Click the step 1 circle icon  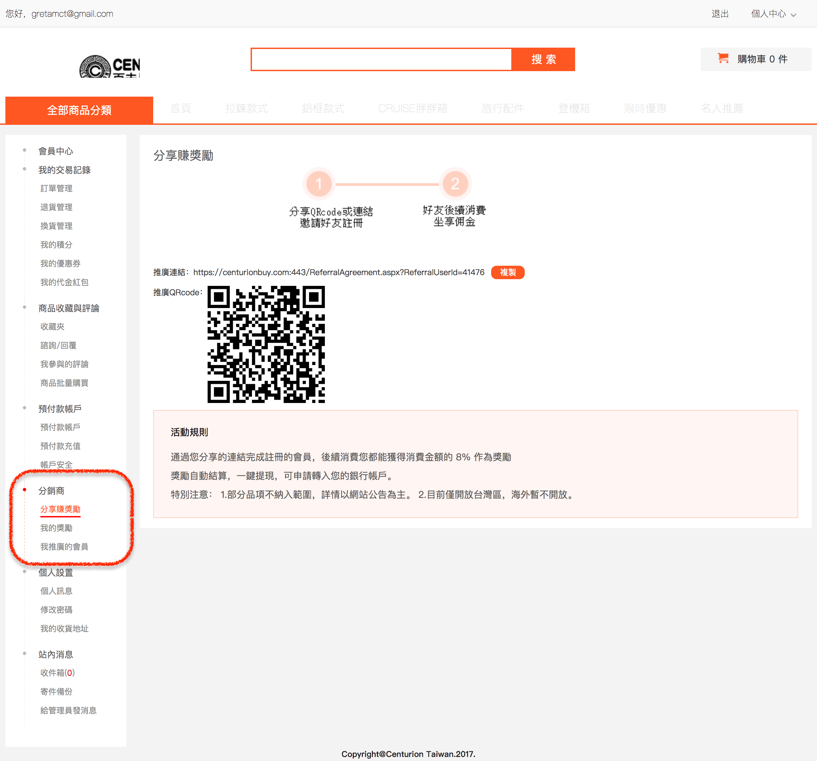(318, 184)
